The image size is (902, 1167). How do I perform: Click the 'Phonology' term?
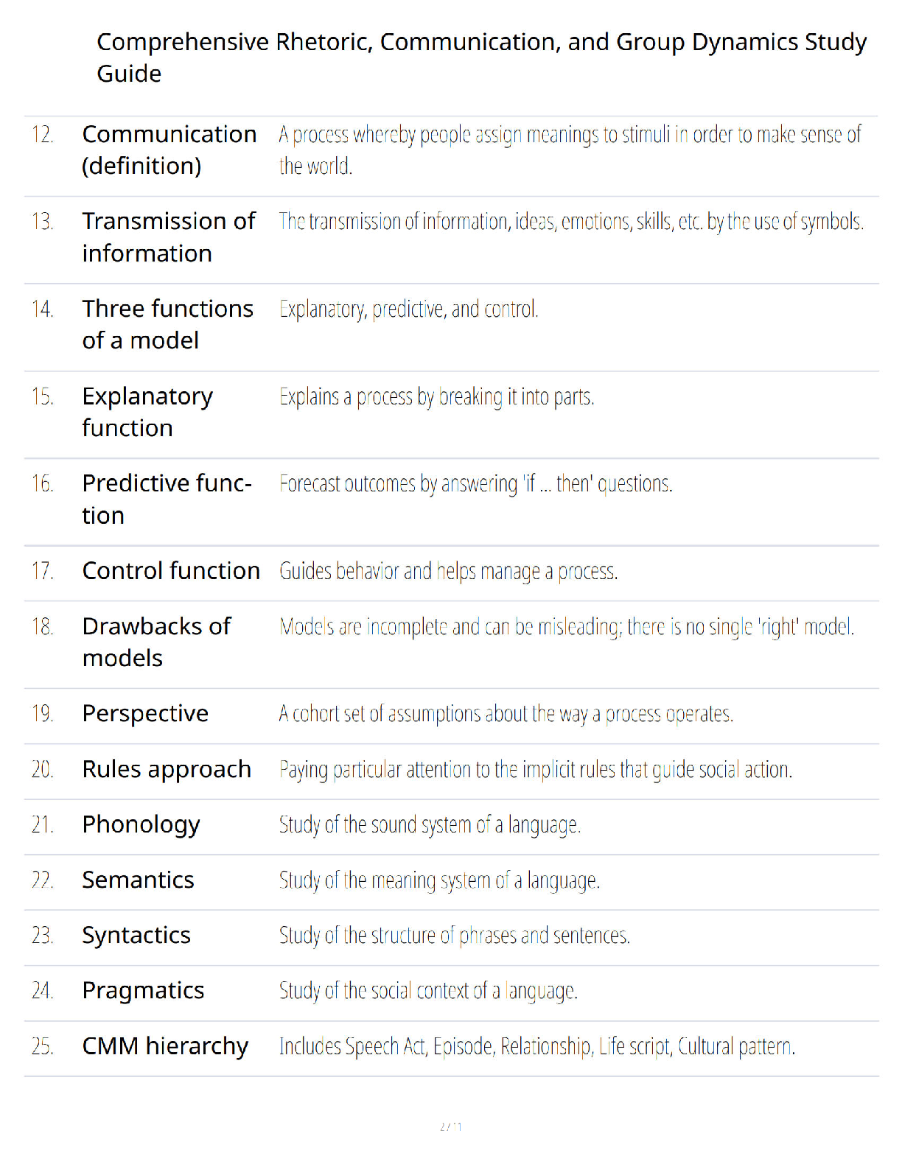[141, 825]
